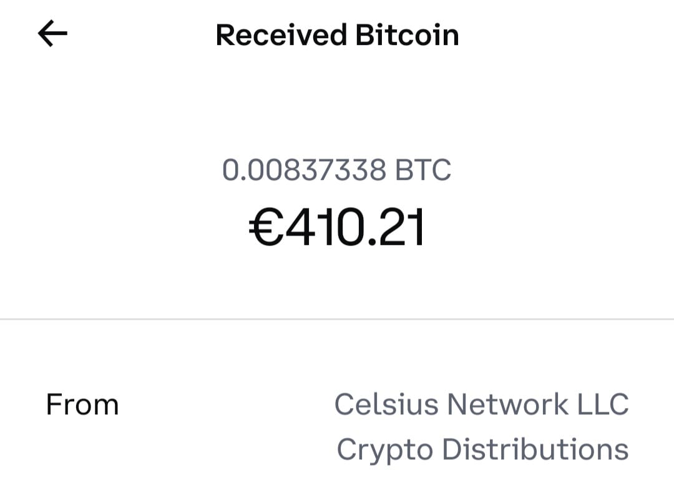Click the Crypto Distributions sender text
This screenshot has height=493, width=674.
coord(482,449)
